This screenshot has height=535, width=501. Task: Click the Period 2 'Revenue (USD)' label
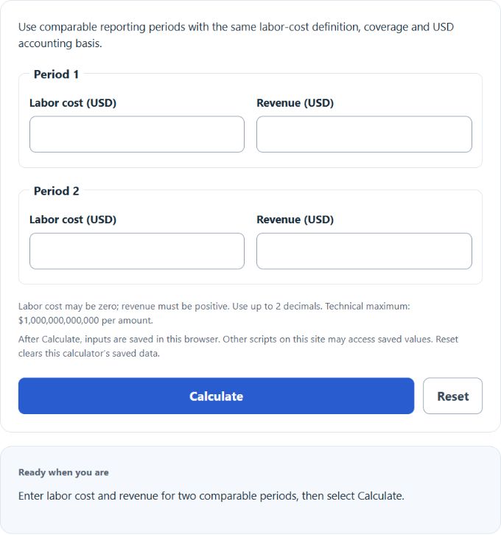click(295, 220)
